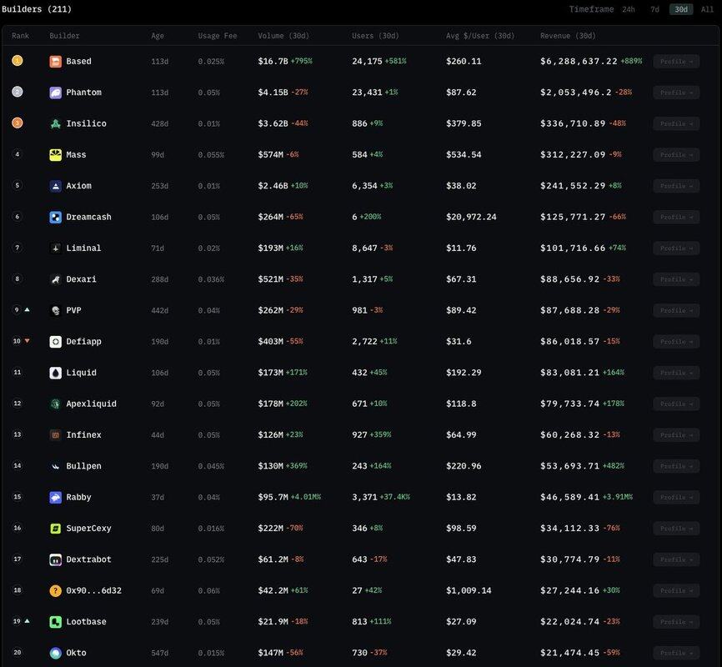Click the Lootbase green logo icon

click(55, 622)
